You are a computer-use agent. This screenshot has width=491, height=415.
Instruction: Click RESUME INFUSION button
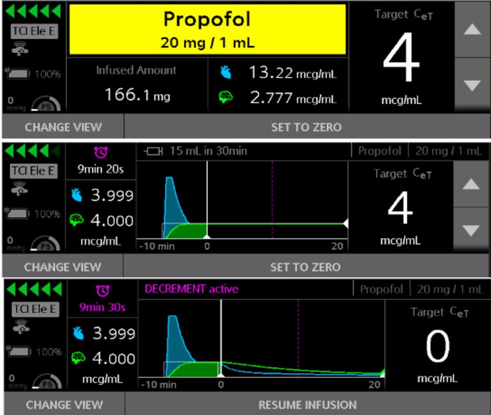coord(307,404)
